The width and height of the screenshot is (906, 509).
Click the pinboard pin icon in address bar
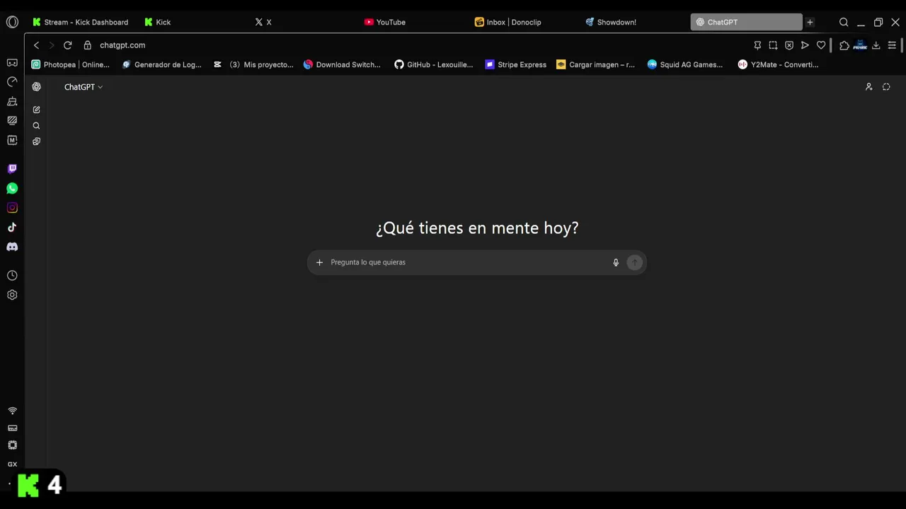pos(757,45)
